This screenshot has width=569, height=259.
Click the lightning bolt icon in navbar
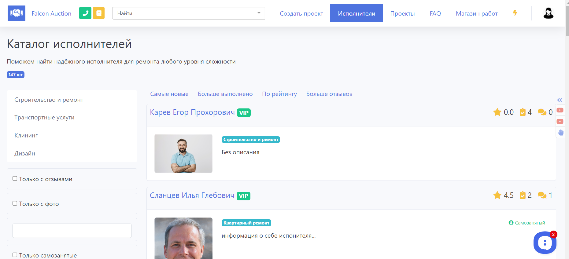click(515, 13)
